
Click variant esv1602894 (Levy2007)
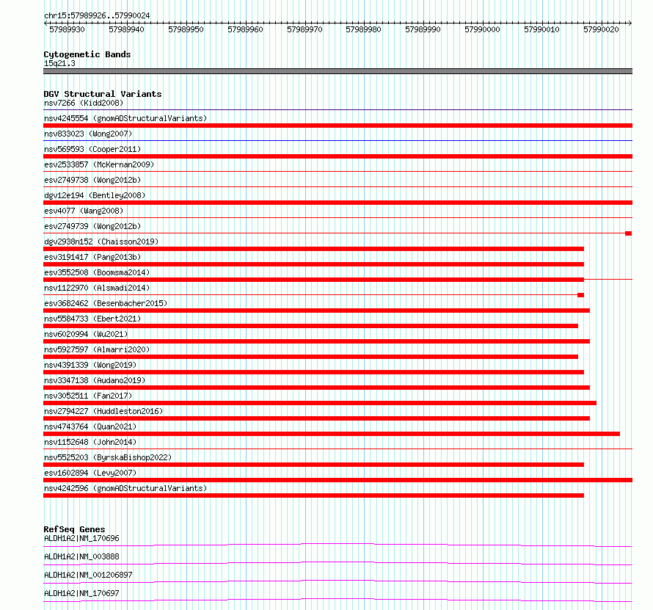(90, 473)
